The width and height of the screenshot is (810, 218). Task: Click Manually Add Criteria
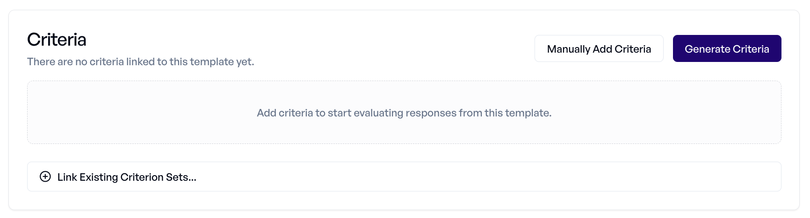pyautogui.click(x=599, y=48)
